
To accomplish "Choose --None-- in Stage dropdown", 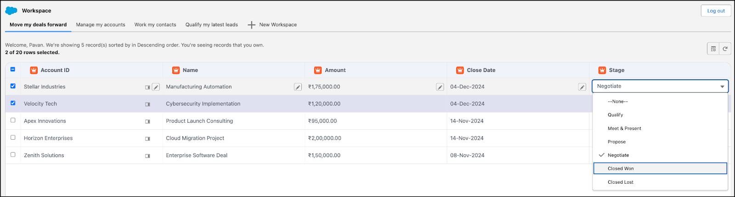I will coord(660,101).
